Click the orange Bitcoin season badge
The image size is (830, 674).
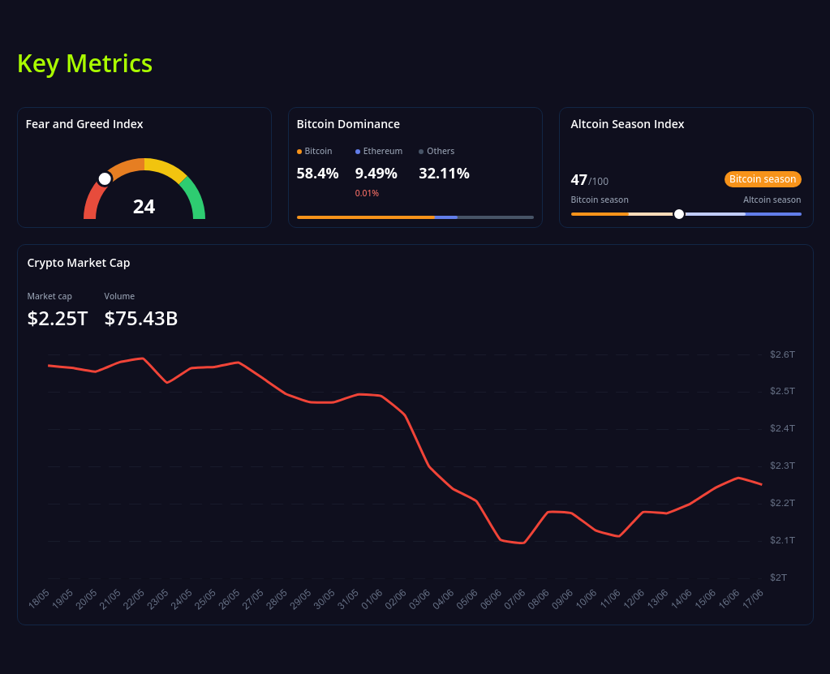(762, 179)
